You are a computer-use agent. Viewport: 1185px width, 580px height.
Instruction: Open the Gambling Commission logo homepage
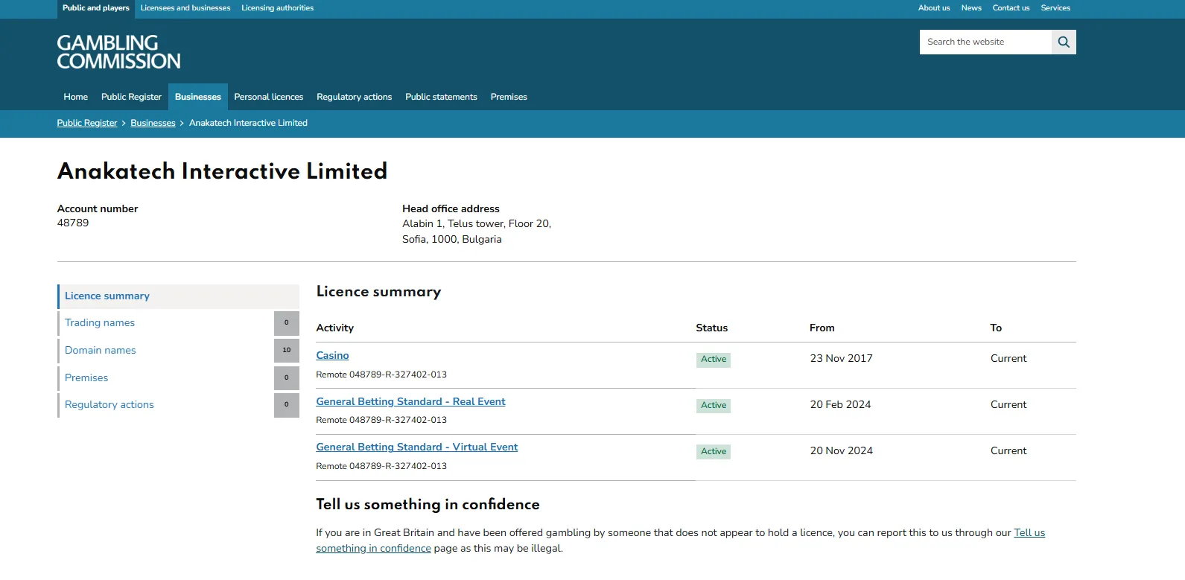(x=119, y=52)
